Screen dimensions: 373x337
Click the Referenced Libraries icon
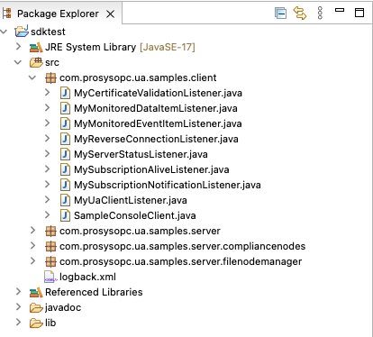[36, 293]
